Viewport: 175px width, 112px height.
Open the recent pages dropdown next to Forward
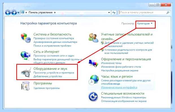tap(18, 13)
